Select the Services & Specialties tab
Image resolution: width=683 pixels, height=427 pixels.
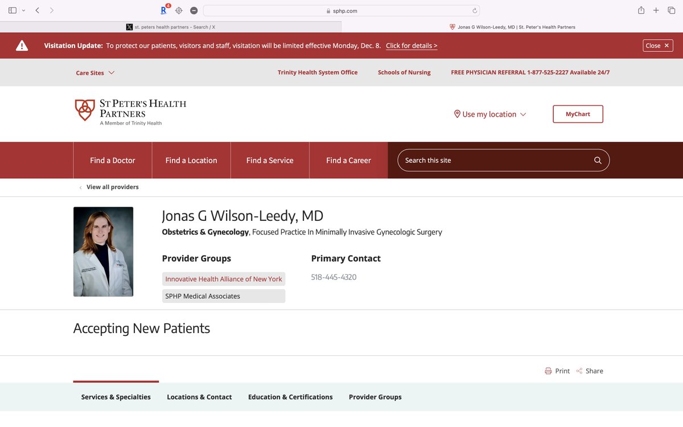pos(116,397)
